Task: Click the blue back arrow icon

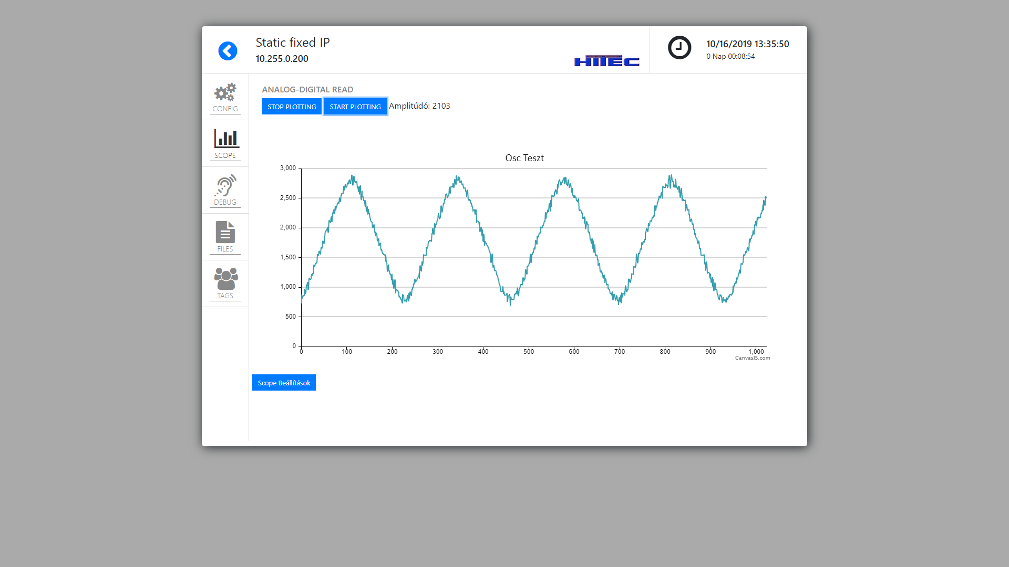Action: [x=228, y=51]
